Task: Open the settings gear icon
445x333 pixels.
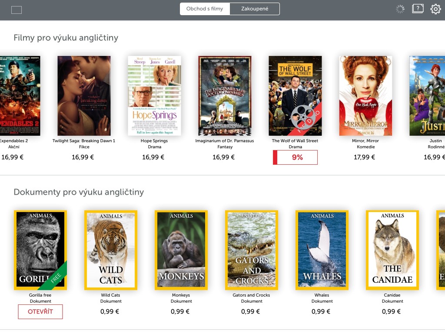Action: pos(435,9)
